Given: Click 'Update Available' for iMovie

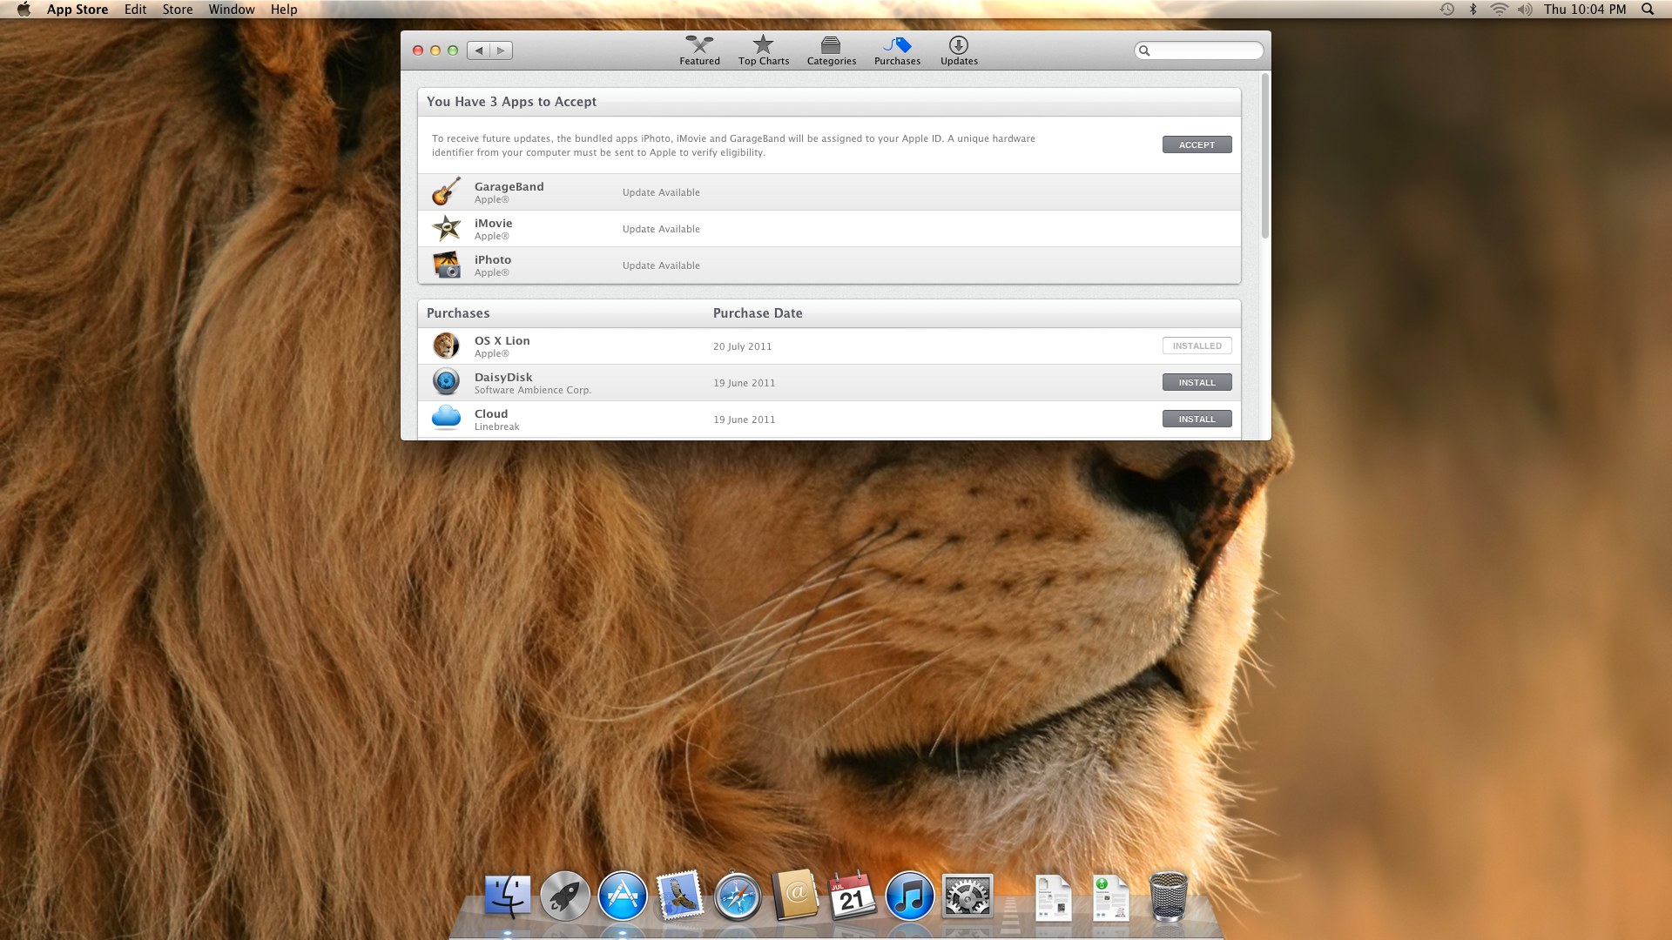Looking at the screenshot, I should [661, 229].
